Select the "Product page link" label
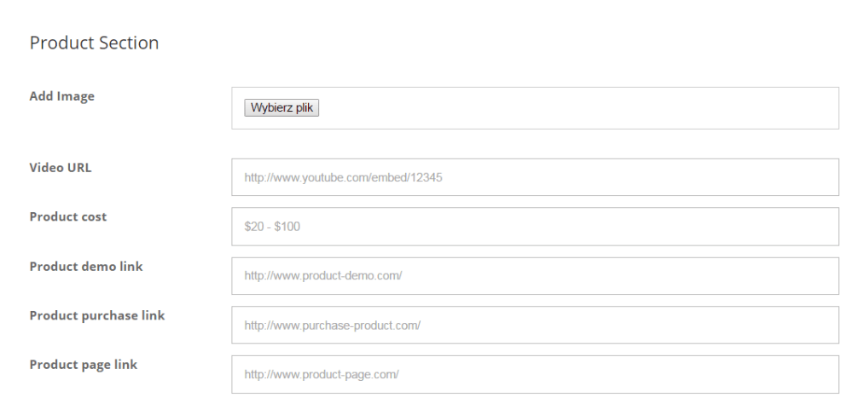Screen dimensions: 853x409 [84, 365]
